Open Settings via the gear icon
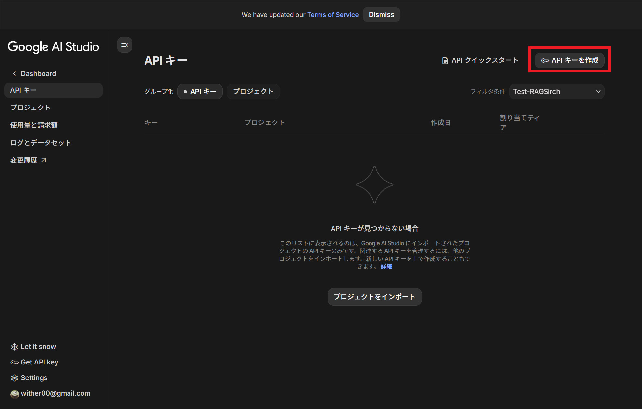Image resolution: width=642 pixels, height=409 pixels. coord(14,378)
